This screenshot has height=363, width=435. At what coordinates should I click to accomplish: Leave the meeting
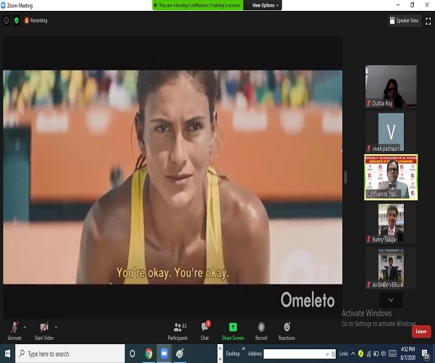point(421,331)
